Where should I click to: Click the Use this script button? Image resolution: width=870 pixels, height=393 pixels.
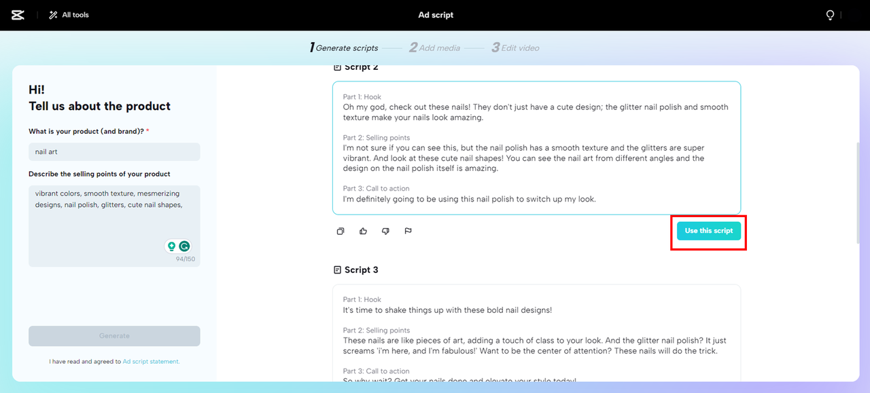click(708, 231)
